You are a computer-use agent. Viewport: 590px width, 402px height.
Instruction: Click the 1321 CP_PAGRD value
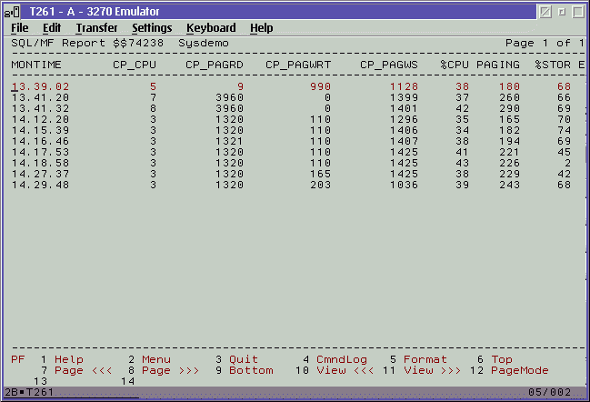[x=229, y=141]
